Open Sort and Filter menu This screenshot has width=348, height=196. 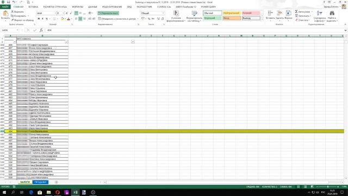pyautogui.click(x=320, y=16)
